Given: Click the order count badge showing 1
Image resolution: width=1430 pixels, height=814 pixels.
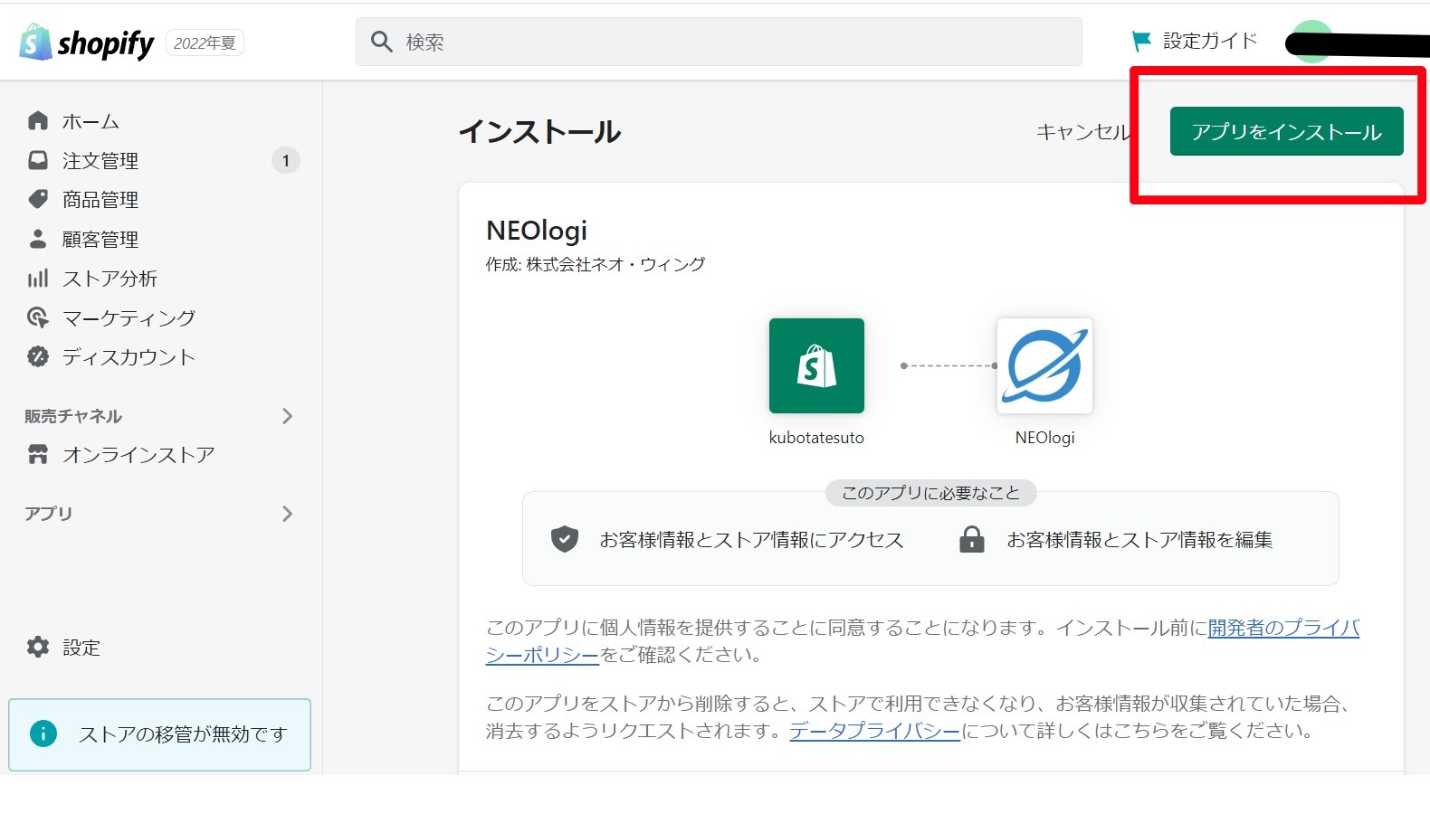Looking at the screenshot, I should 286,160.
